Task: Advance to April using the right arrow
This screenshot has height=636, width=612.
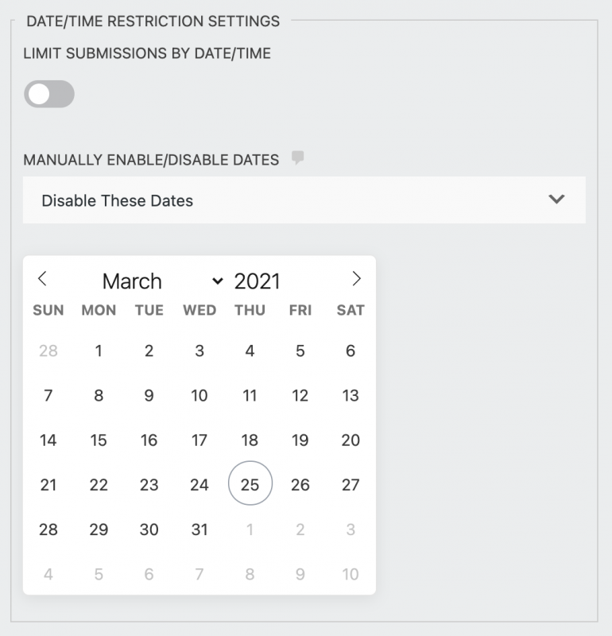Action: pyautogui.click(x=356, y=280)
